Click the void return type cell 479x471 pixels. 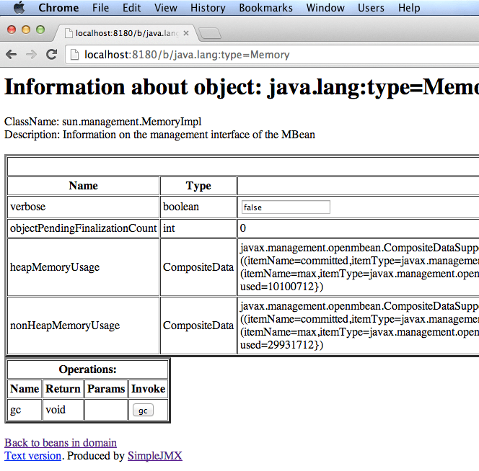point(63,410)
